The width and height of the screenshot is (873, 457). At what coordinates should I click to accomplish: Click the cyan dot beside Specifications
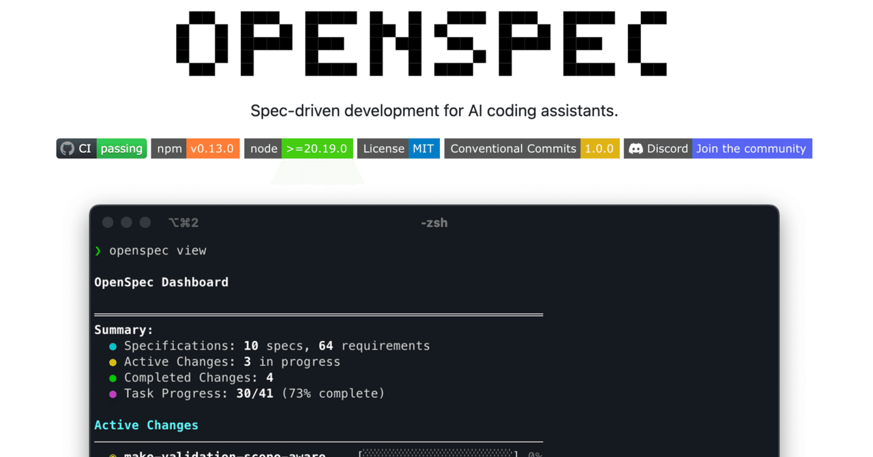point(113,346)
